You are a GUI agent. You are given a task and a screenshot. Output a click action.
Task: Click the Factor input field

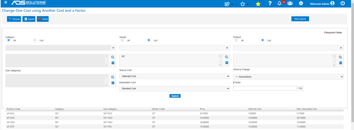(x=268, y=89)
